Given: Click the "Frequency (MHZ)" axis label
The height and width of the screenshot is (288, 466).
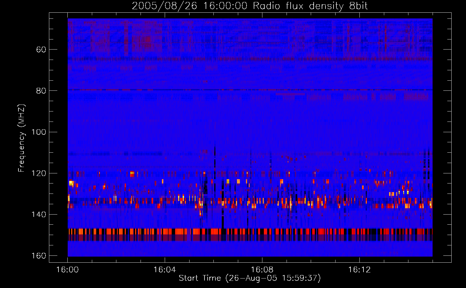Looking at the screenshot, I should point(22,138).
